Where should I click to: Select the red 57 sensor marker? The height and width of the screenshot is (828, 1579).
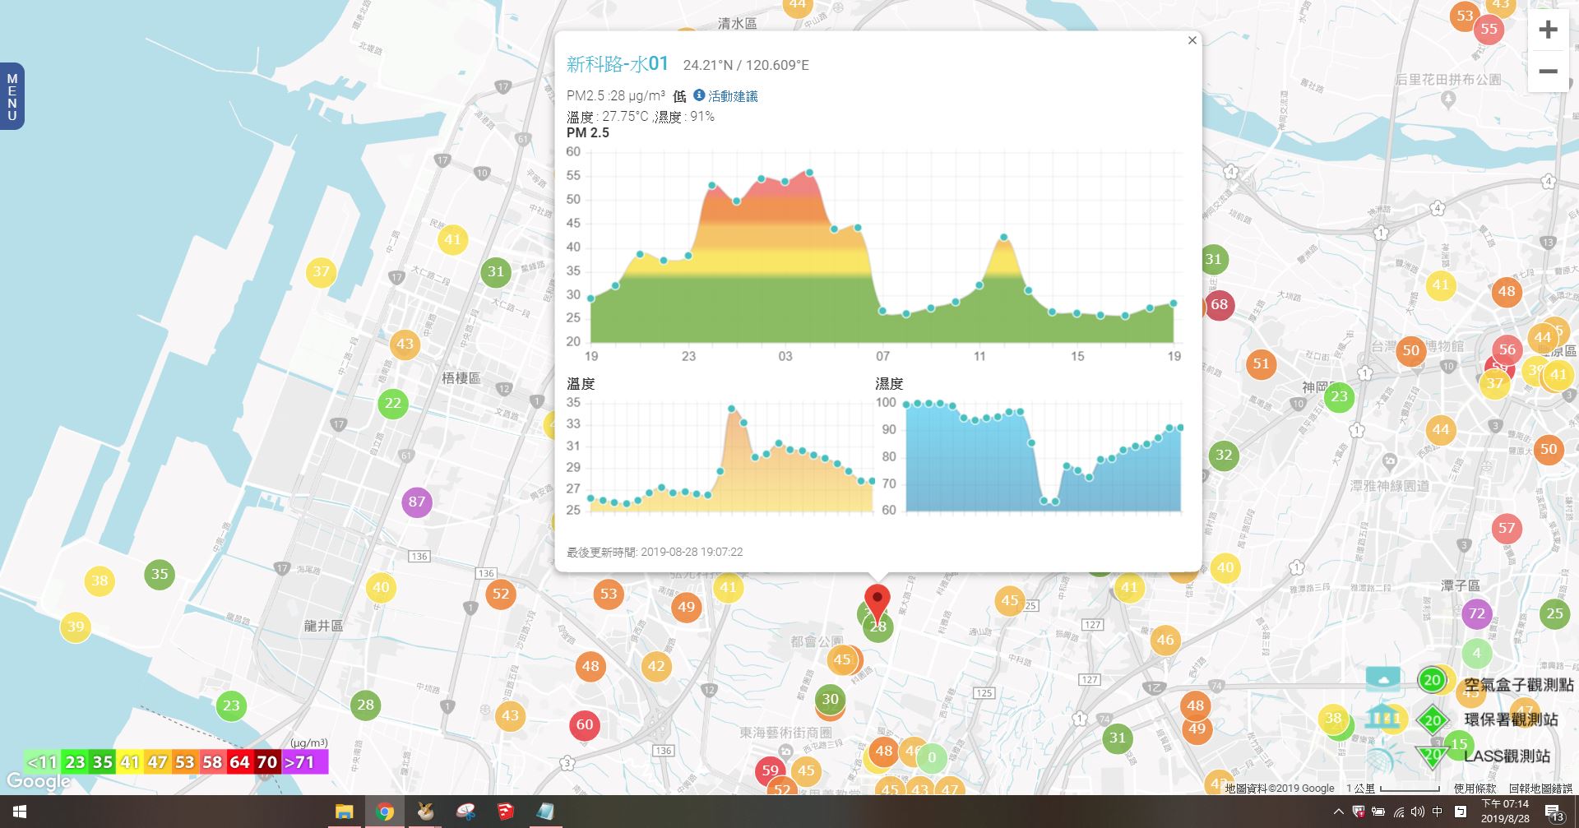pyautogui.click(x=1507, y=528)
